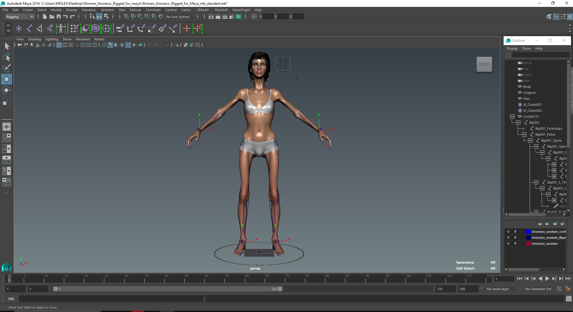573x312 pixels.
Task: Click the MEL script language label
Action: (11, 299)
